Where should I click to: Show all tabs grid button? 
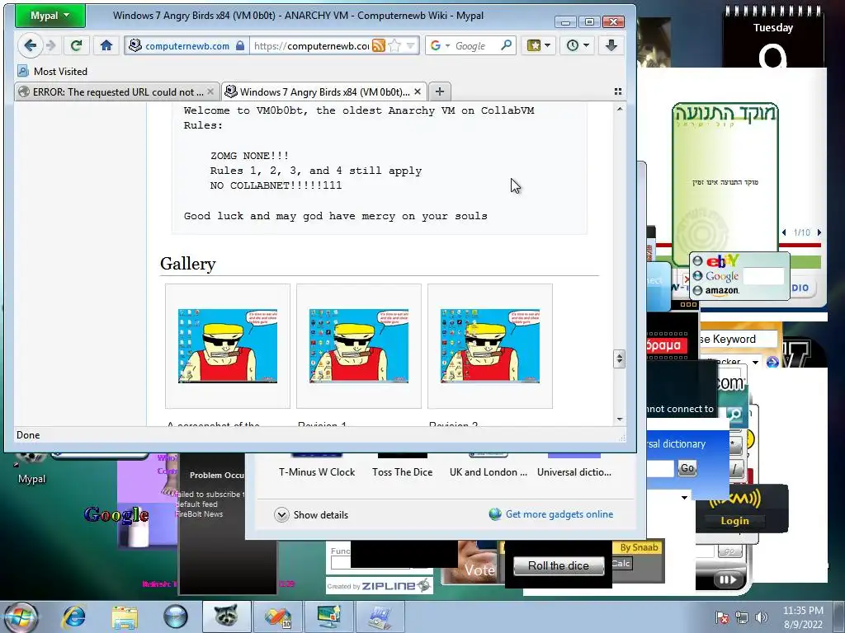click(618, 91)
